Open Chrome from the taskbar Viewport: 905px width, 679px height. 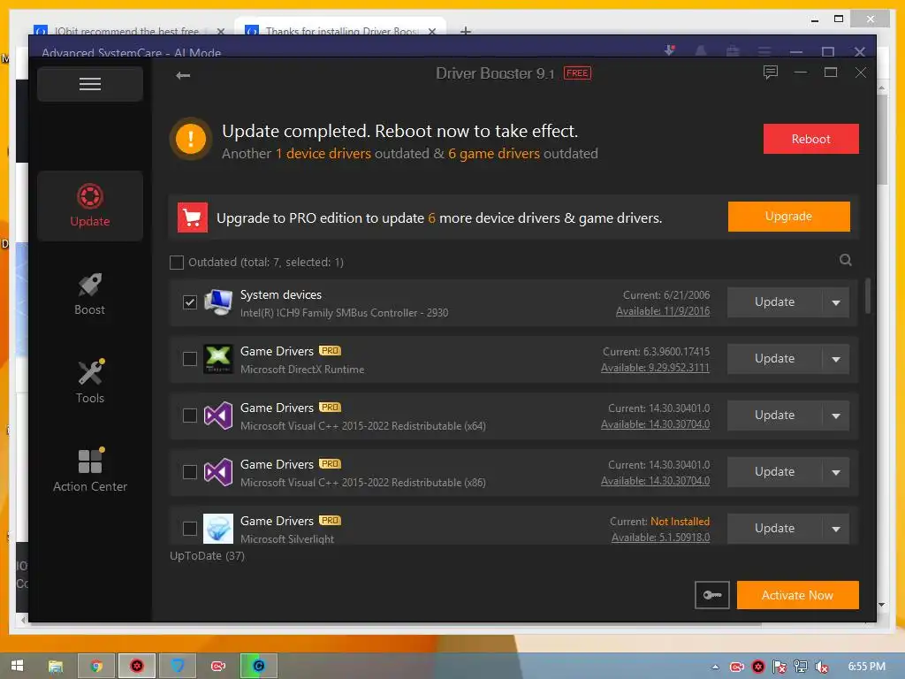click(97, 667)
